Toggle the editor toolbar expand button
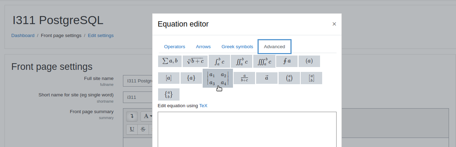456x147 pixels. pos(132,116)
